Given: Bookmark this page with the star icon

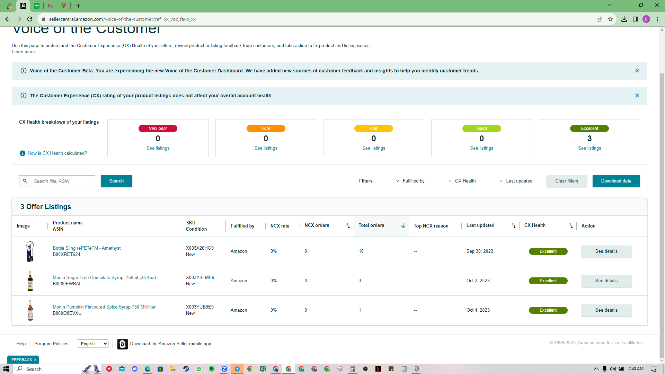Looking at the screenshot, I should (610, 19).
